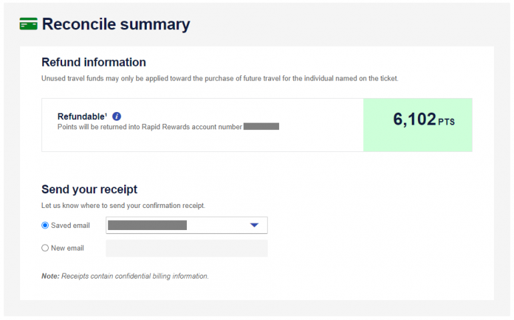Click the green 6,102 PTS box

click(x=418, y=125)
